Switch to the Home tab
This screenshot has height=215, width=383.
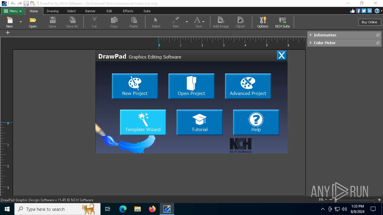[34, 11]
